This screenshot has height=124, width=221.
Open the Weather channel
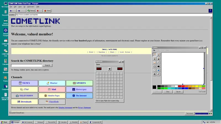coord(52,83)
